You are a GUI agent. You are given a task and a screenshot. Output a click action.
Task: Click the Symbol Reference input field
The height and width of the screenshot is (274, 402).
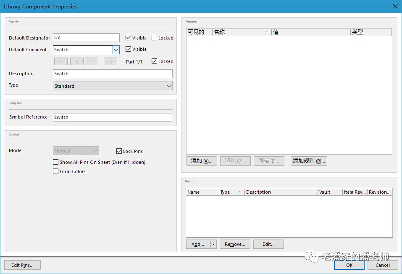[x=113, y=117]
